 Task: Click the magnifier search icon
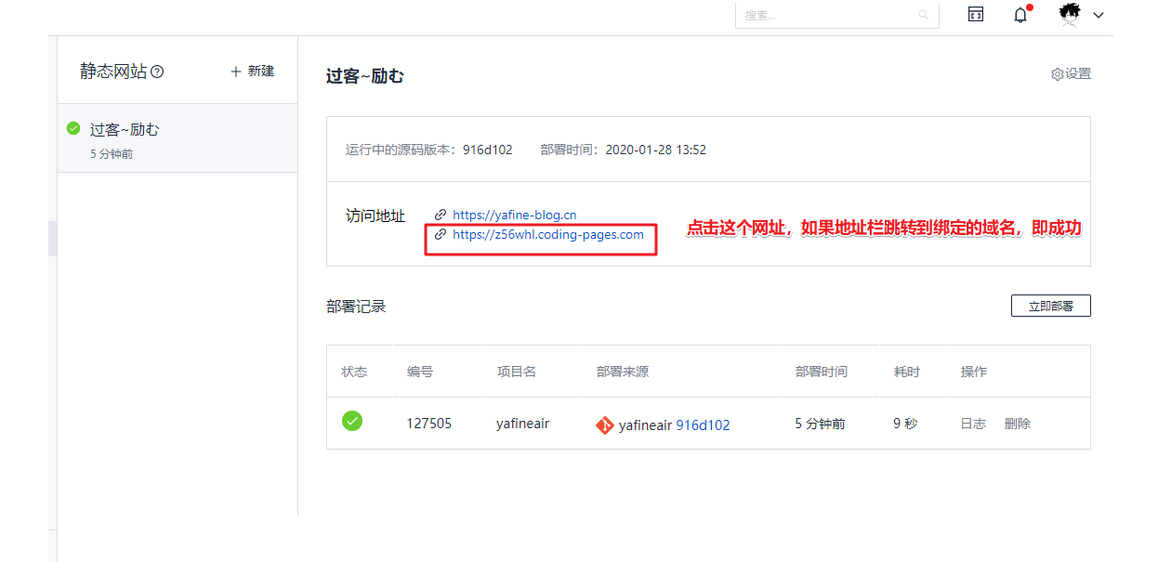(x=923, y=15)
